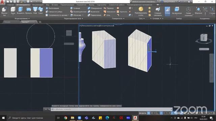This screenshot has height=121, width=216.
Task: Click the Сечение (Slice) tool
Action: (75, 8)
